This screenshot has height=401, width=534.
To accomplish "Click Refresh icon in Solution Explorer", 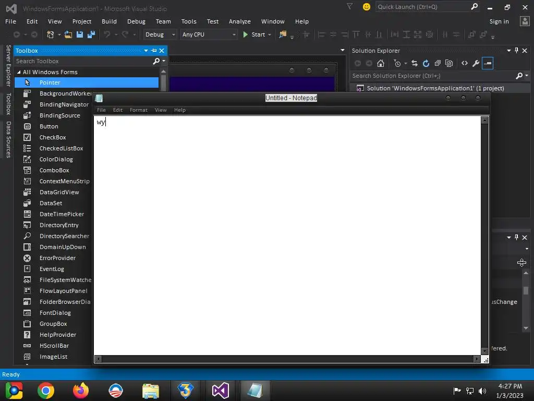I will click(x=426, y=63).
